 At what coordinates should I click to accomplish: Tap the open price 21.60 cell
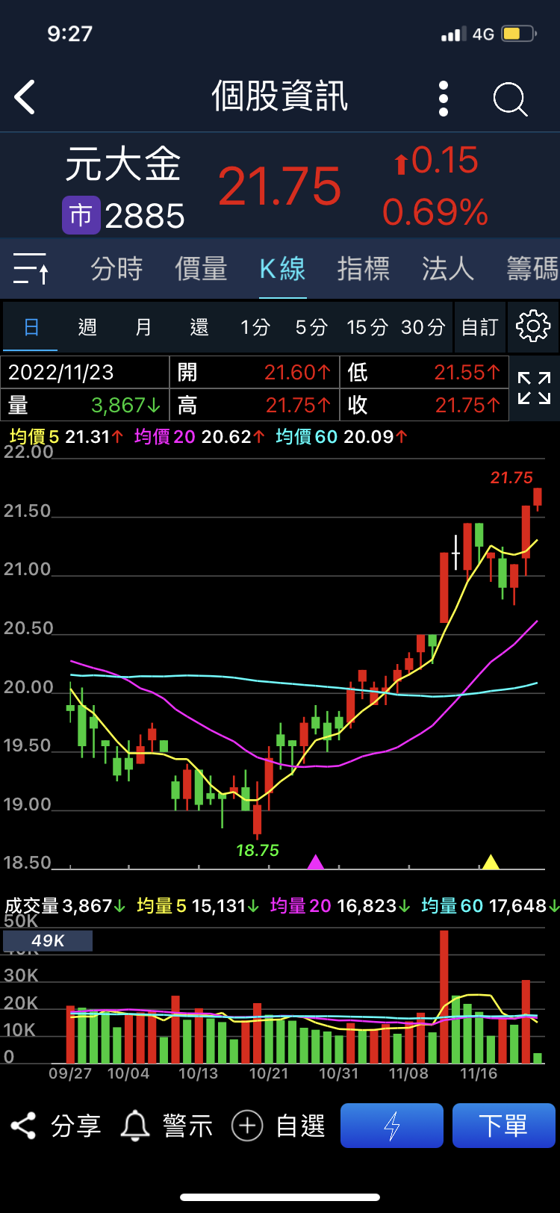(x=255, y=372)
